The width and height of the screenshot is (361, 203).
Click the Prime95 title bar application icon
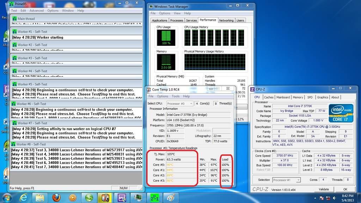[11, 4]
